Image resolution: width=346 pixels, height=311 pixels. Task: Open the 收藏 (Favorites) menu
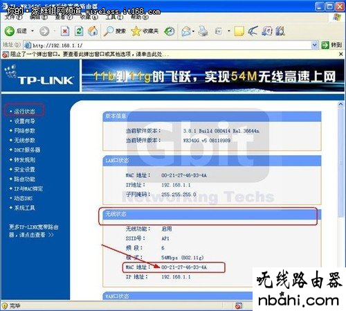tap(89, 17)
